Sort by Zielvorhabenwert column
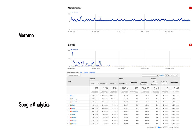Viewport: 192px width, 136px height. click(x=174, y=82)
